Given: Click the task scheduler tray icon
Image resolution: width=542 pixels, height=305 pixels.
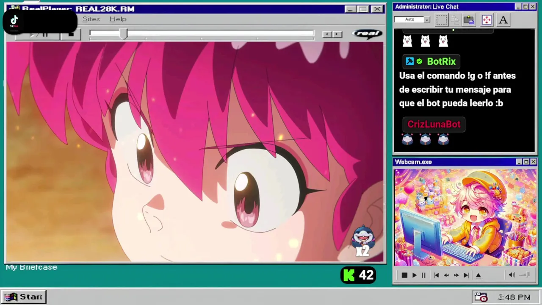Looking at the screenshot, I should coord(481,297).
